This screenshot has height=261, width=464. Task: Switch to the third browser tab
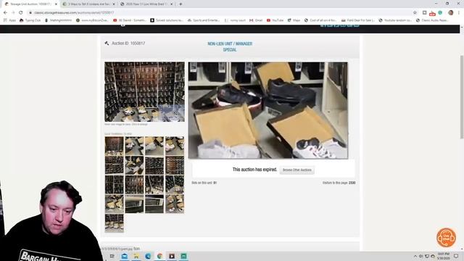click(146, 4)
